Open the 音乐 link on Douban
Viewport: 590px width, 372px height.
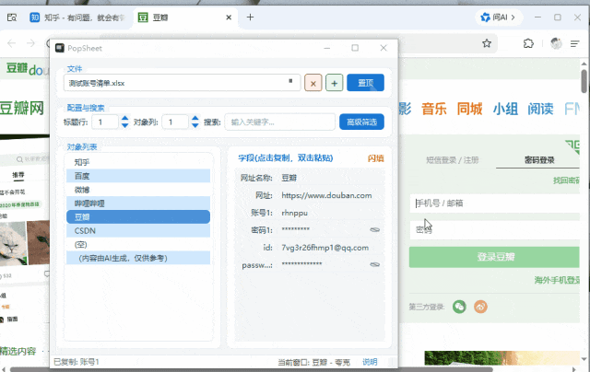click(x=434, y=109)
